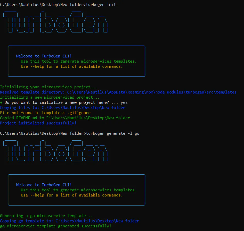Click the second TurboGen ASCII art logo
This screenshot has height=231, width=244.
click(x=56, y=150)
